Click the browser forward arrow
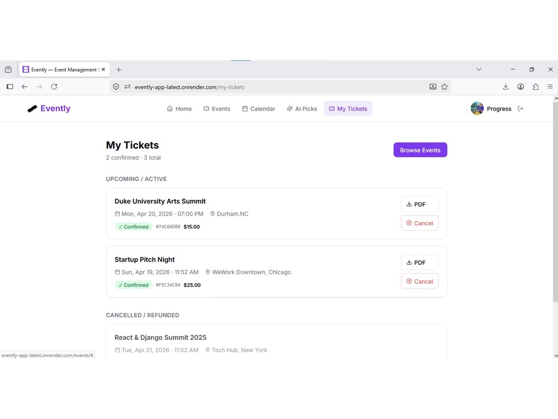 point(39,87)
